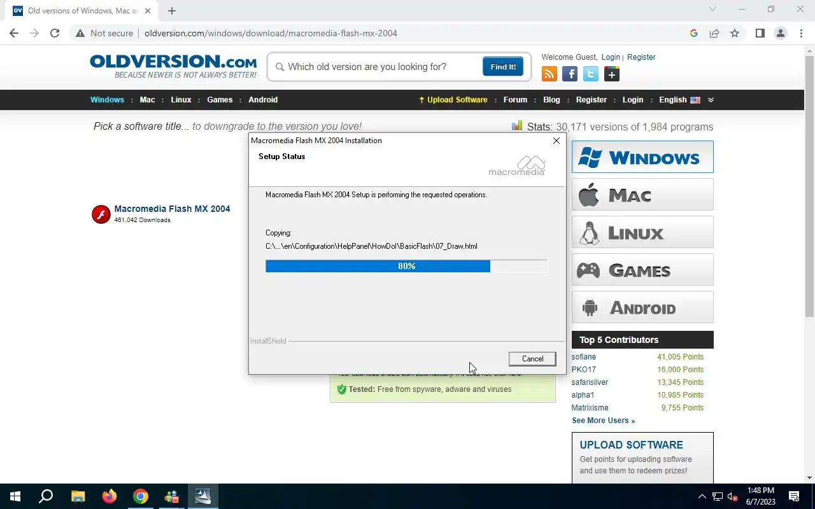Open File Explorer from taskbar
The width and height of the screenshot is (815, 509).
(78, 496)
